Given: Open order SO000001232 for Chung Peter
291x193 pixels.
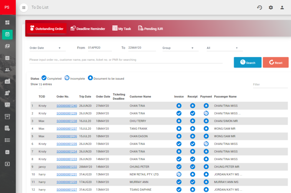Looking at the screenshot, I should coord(67,167).
